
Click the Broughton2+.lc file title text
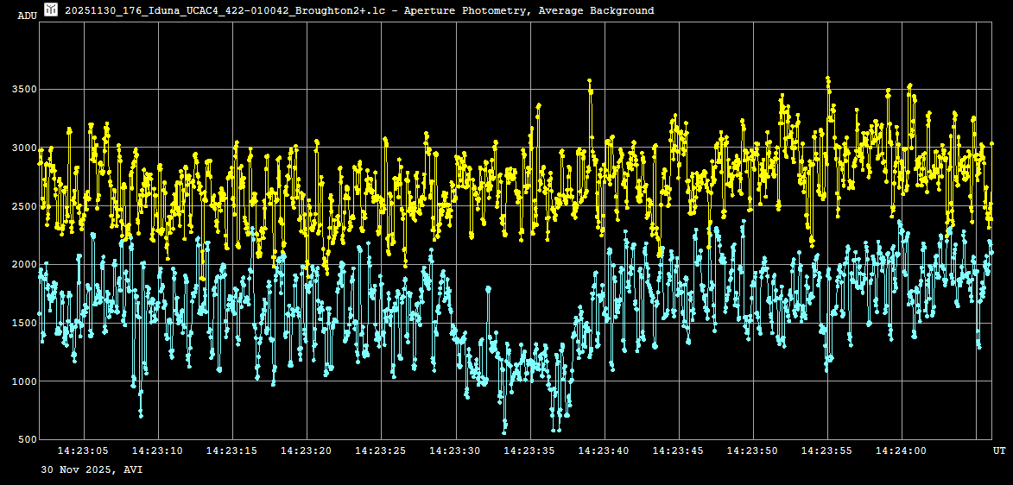(x=358, y=10)
